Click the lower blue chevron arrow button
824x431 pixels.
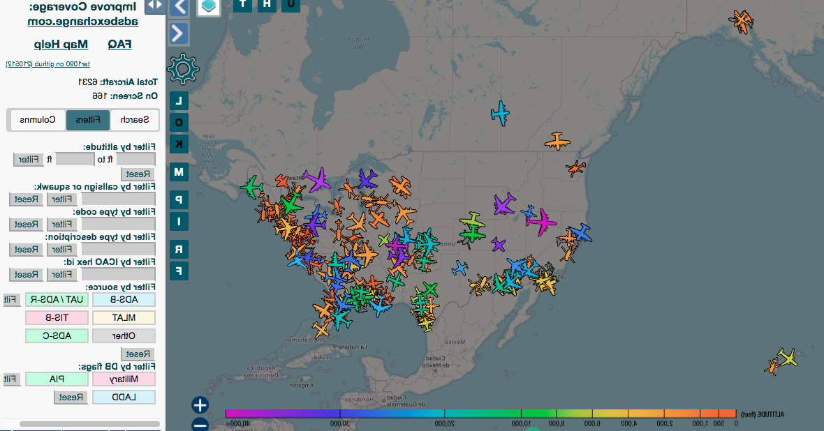(179, 33)
